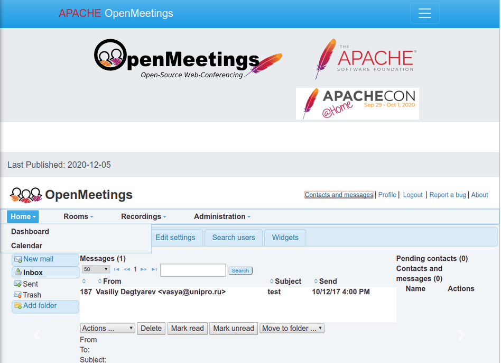Click the Name column header in contacts

click(x=415, y=288)
